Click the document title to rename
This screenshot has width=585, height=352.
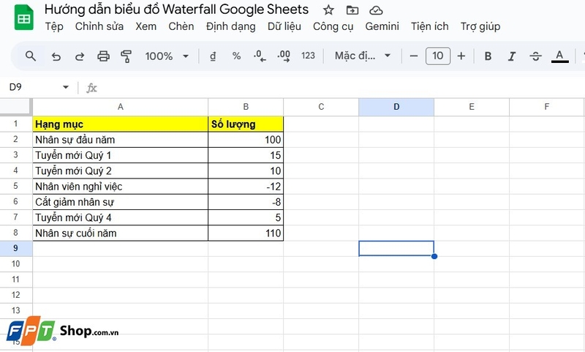176,10
